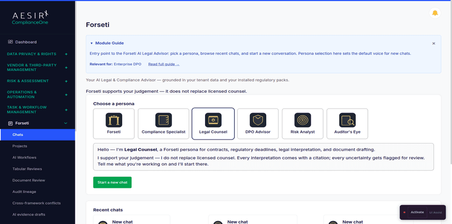Expand Vendor & Third-Party Management section
The image size is (452, 224).
(66, 67)
